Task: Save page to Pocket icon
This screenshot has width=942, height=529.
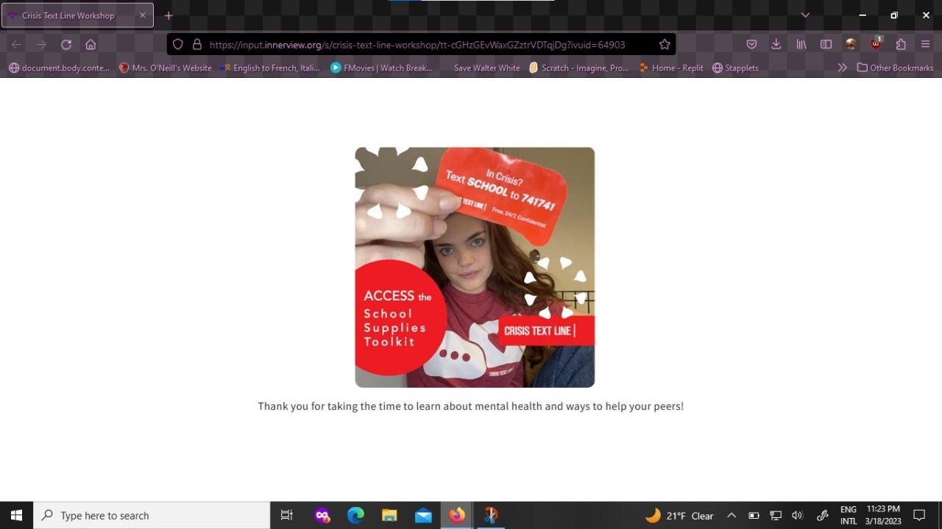Action: 751,44
